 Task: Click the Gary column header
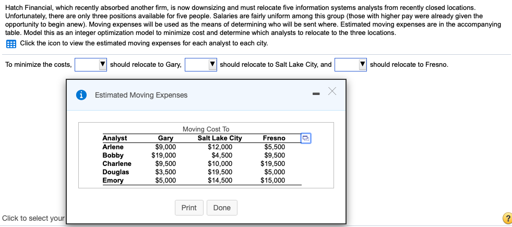click(x=165, y=138)
